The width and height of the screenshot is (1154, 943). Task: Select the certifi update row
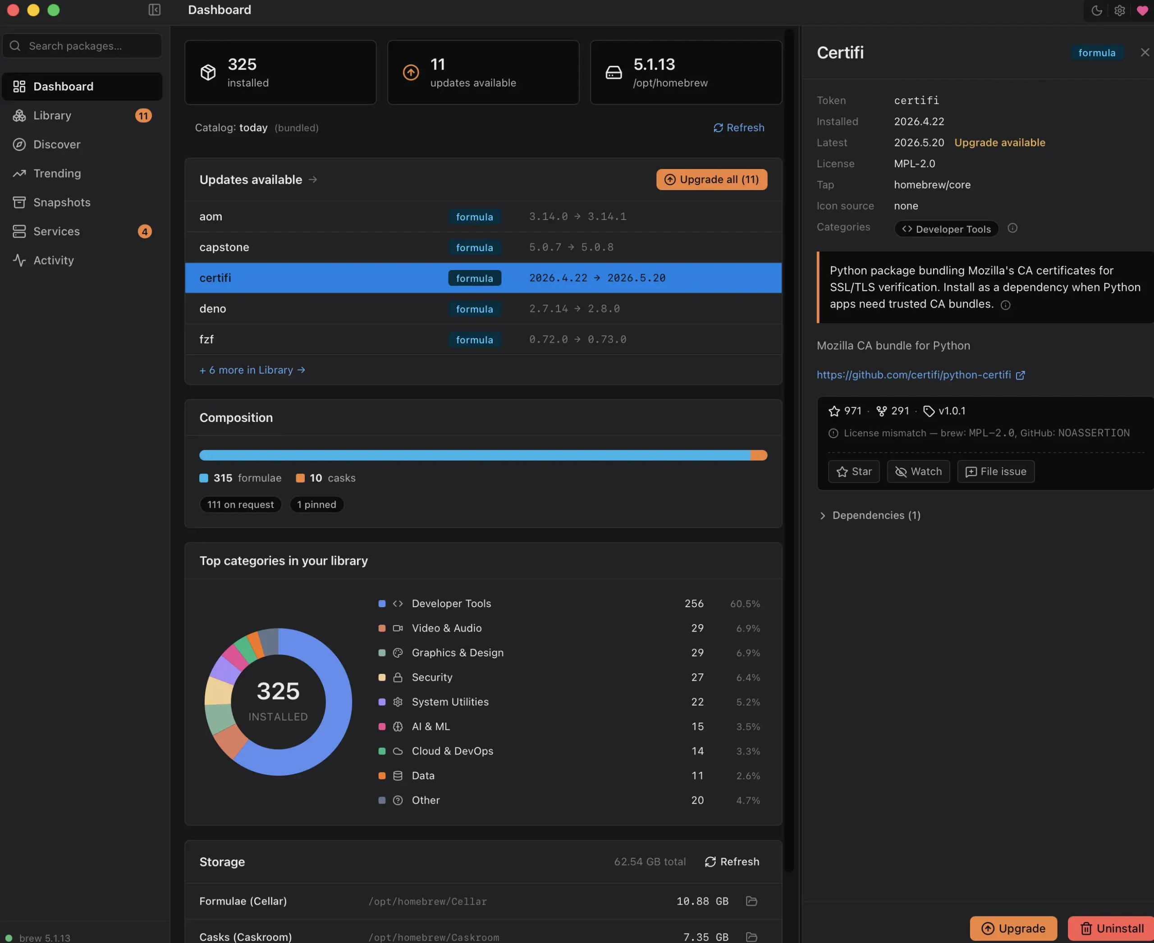tap(483, 278)
